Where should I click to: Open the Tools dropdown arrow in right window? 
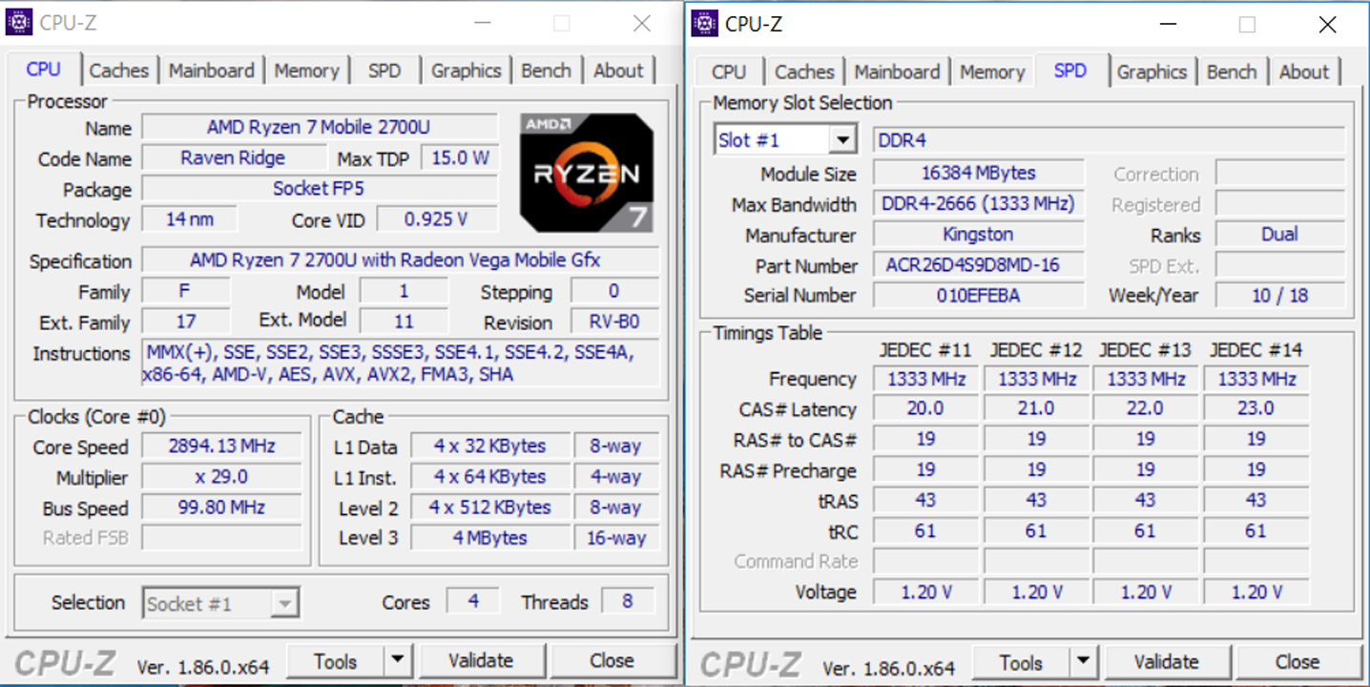[1084, 661]
